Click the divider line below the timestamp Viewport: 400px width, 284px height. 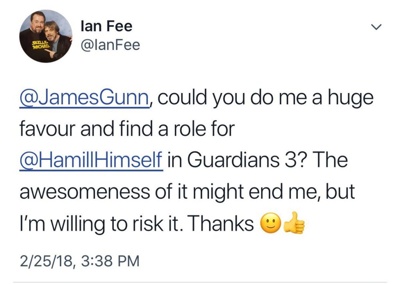200,282
